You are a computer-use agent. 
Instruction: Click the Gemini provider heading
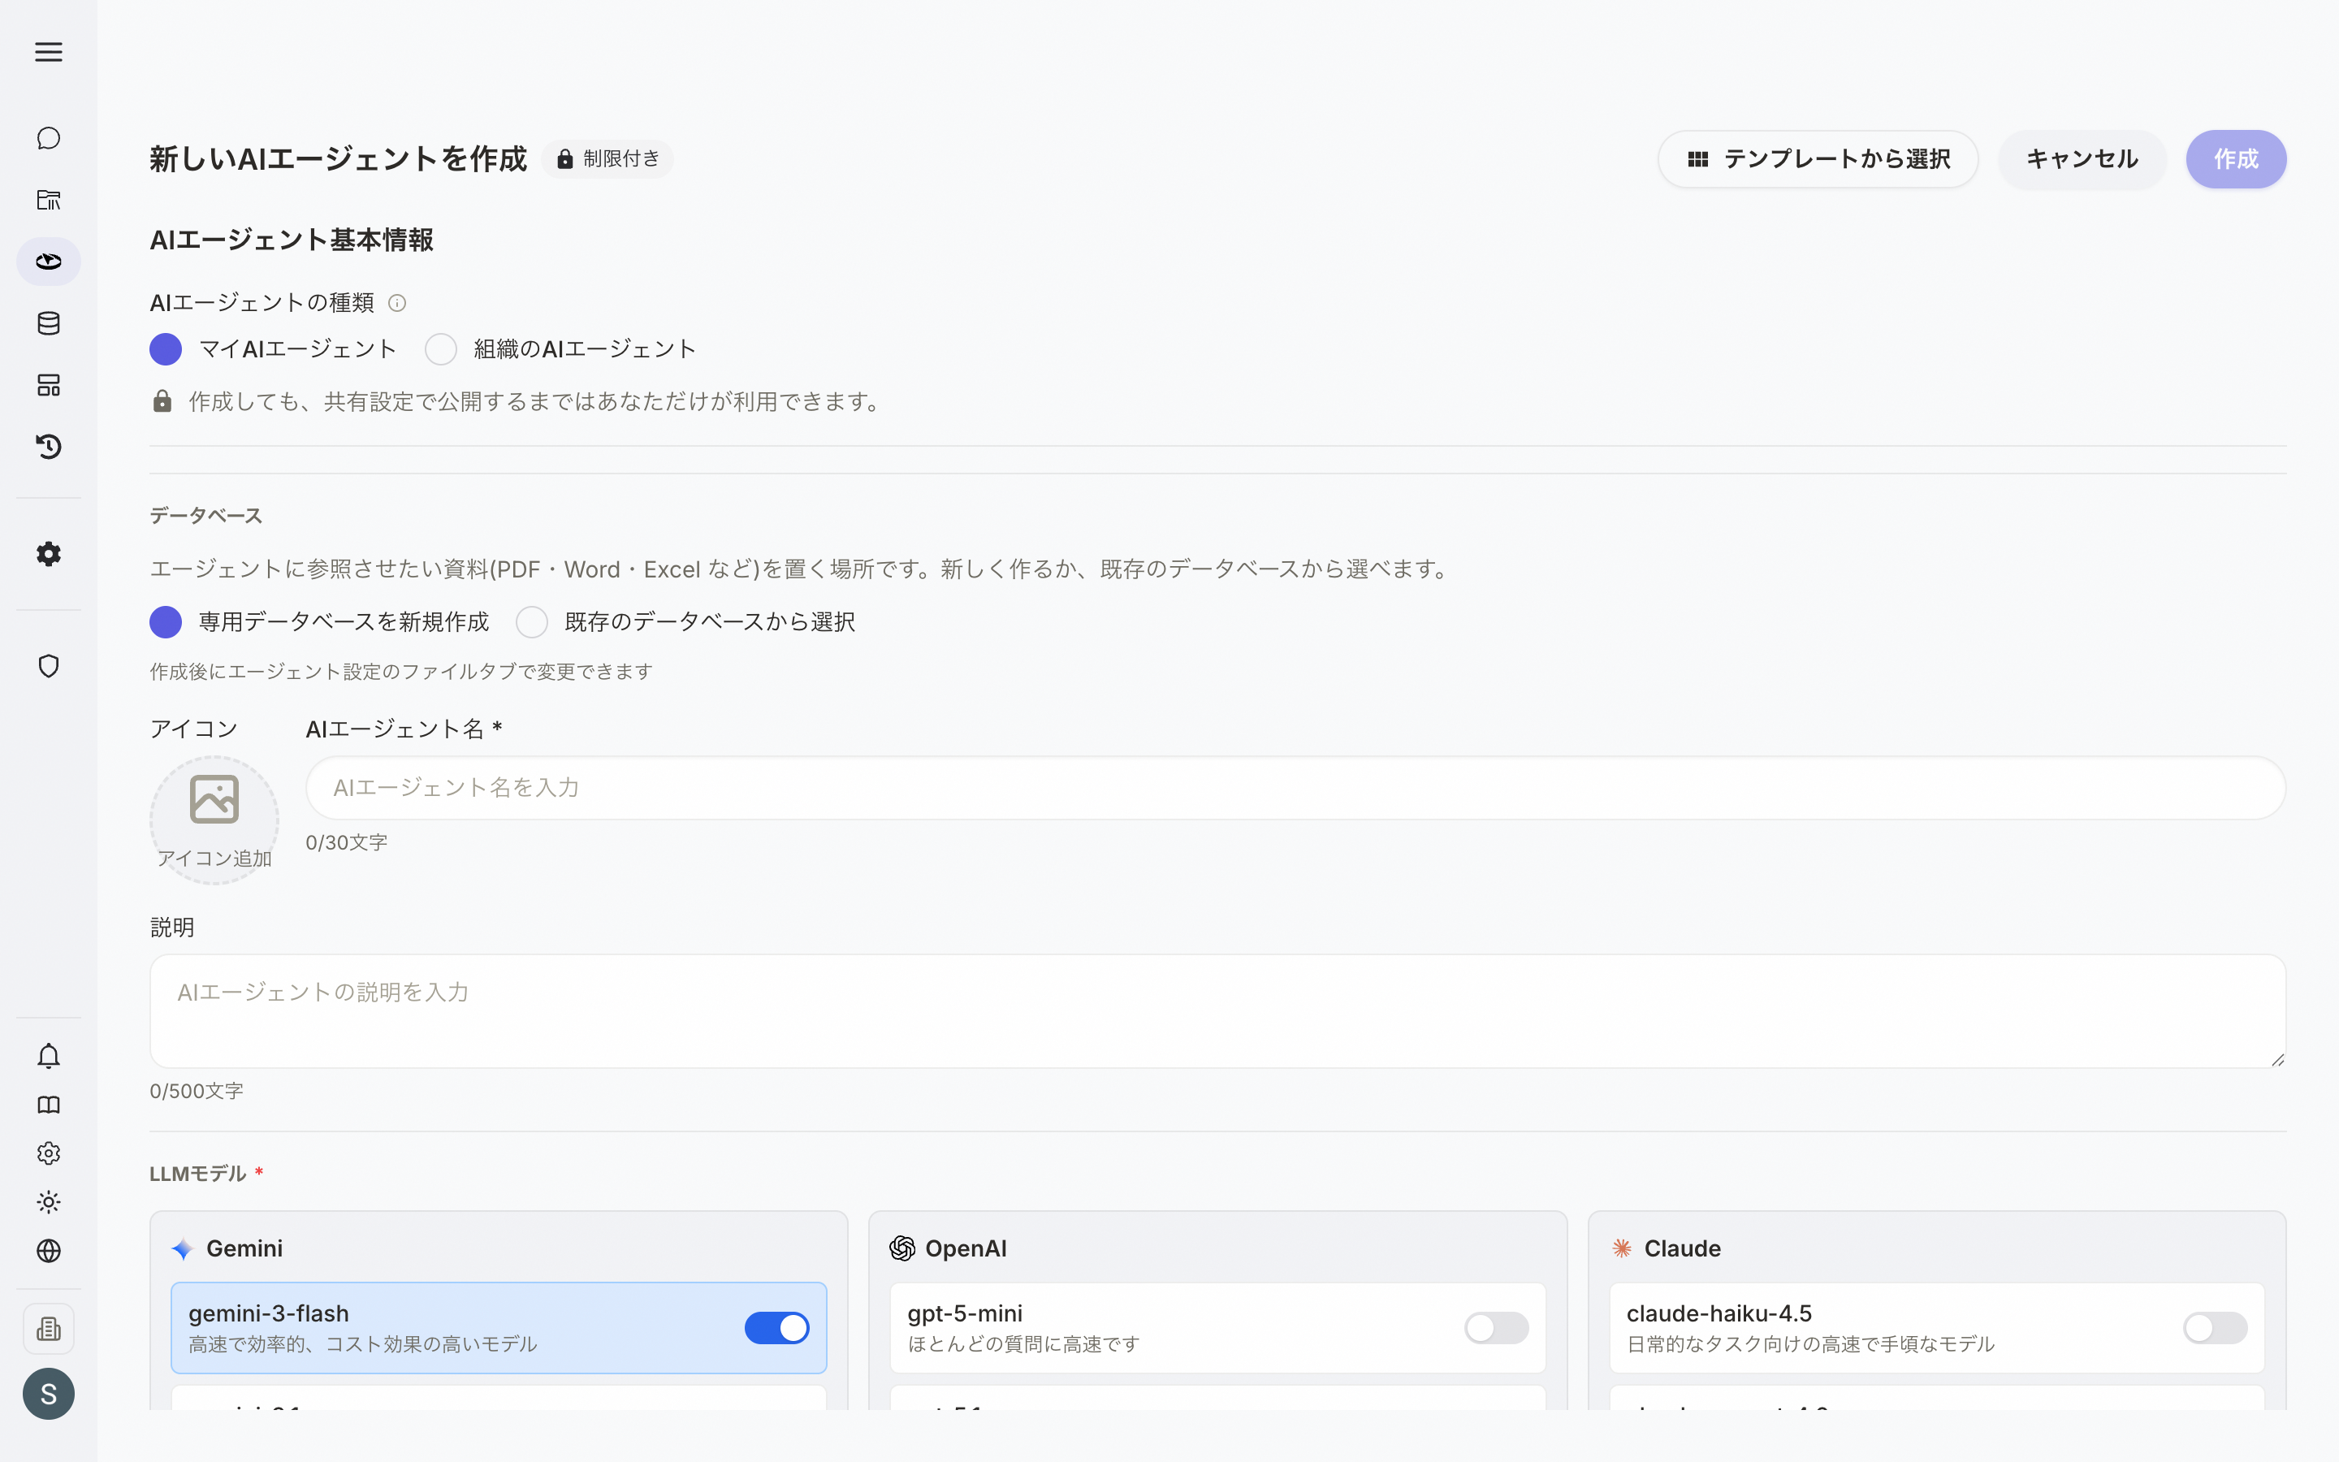[227, 1248]
